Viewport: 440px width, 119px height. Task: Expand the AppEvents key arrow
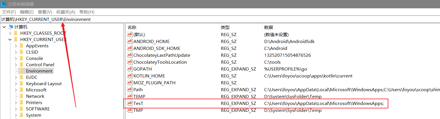(16, 46)
